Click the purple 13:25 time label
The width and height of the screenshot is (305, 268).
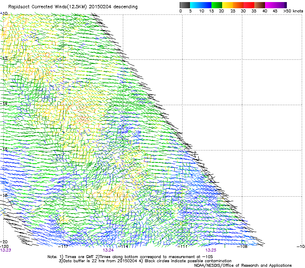(x=211, y=250)
